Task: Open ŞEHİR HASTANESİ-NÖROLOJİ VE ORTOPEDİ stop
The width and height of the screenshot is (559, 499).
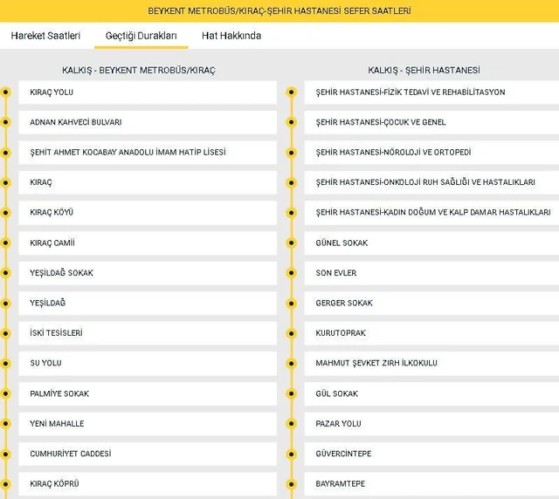Action: click(x=431, y=153)
